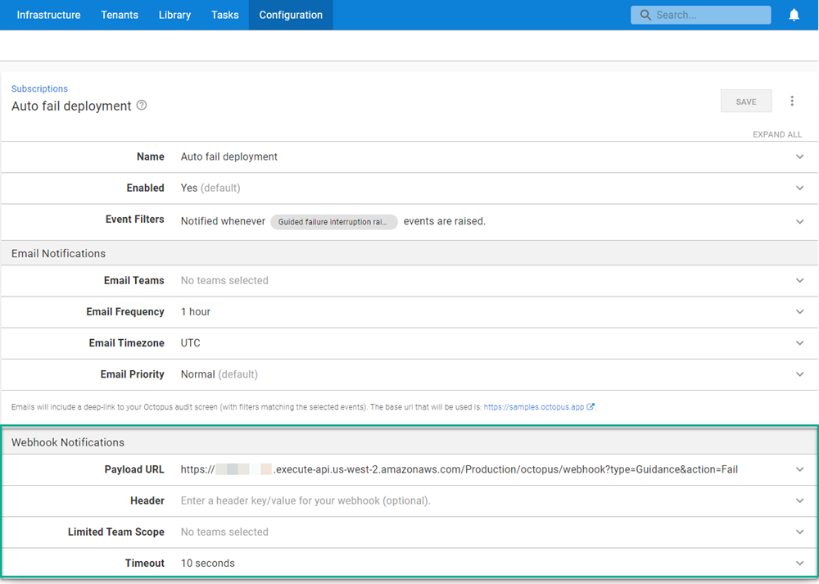Switch to the Infrastructure tab
Screen dimensions: 819x584
tap(48, 15)
